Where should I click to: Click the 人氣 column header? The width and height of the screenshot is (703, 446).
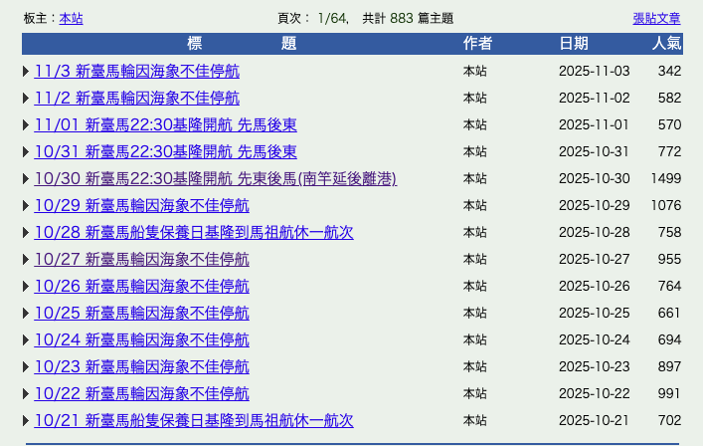[x=666, y=44]
